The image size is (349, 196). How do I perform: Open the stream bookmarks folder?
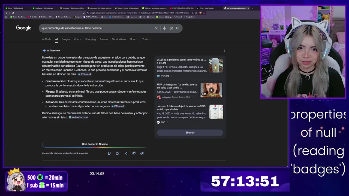click(x=104, y=17)
